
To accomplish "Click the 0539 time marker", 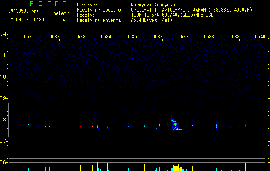I will coord(234,37).
